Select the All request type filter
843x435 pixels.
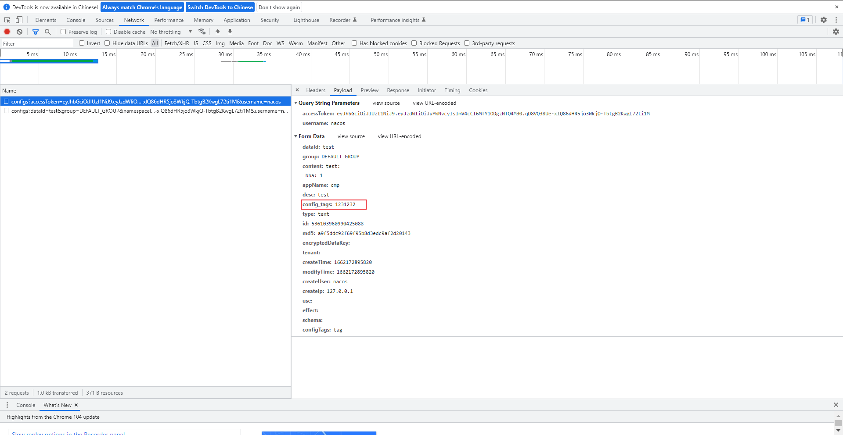pyautogui.click(x=155, y=43)
